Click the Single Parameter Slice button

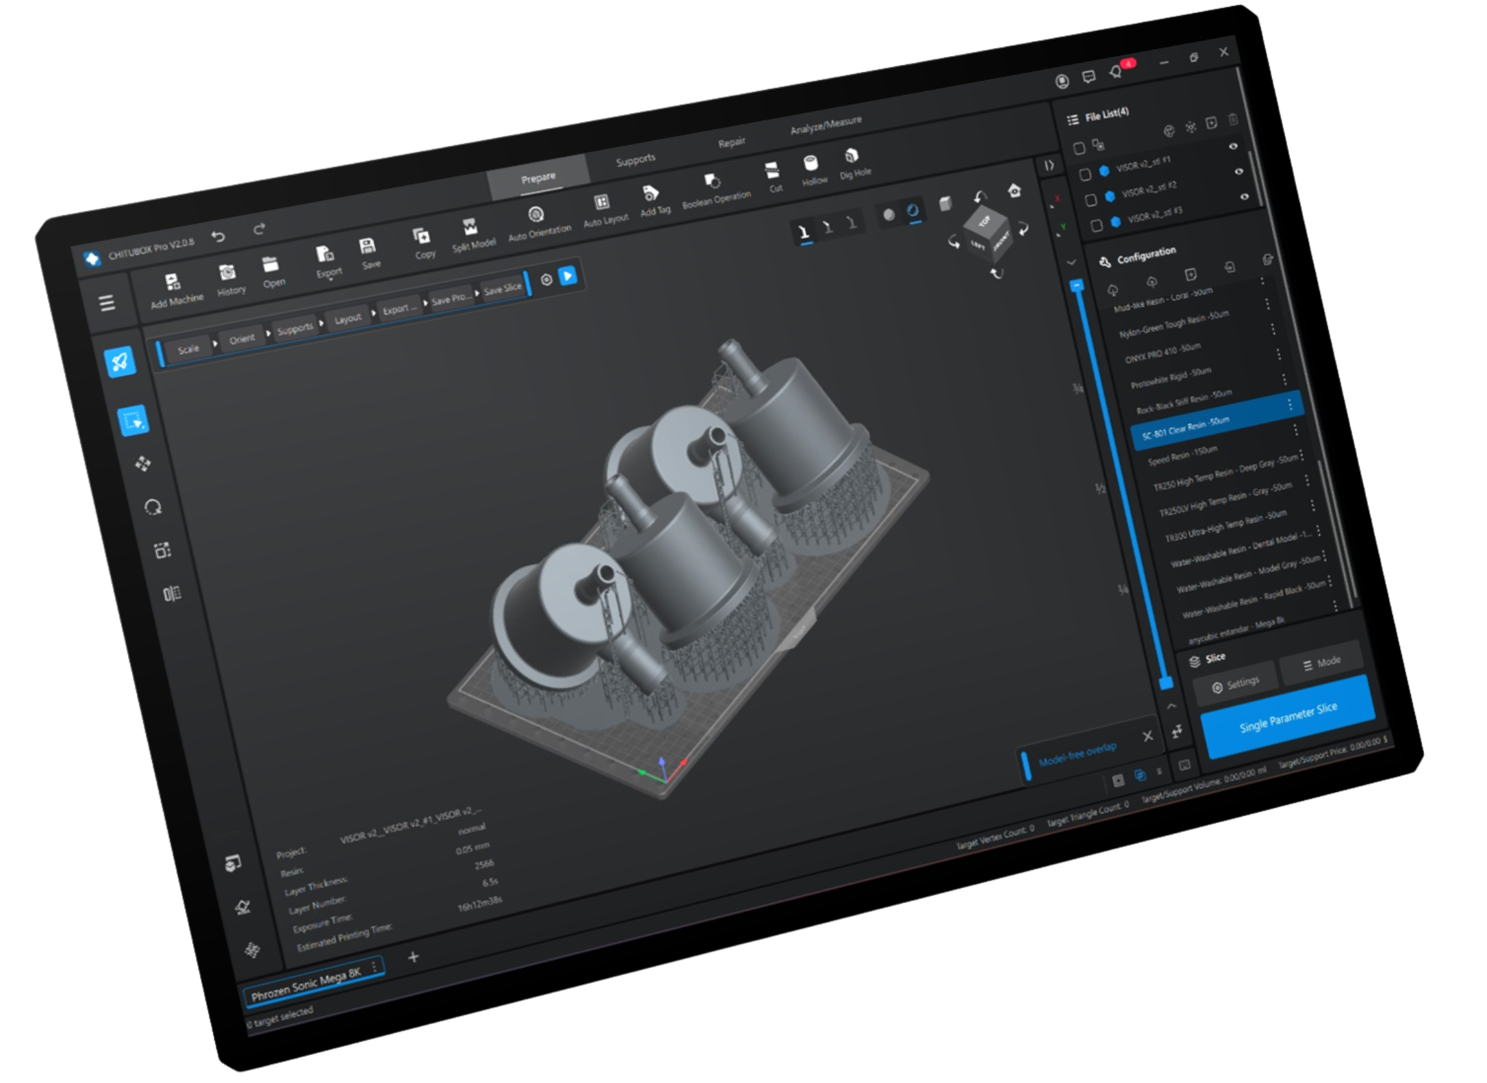[1288, 717]
